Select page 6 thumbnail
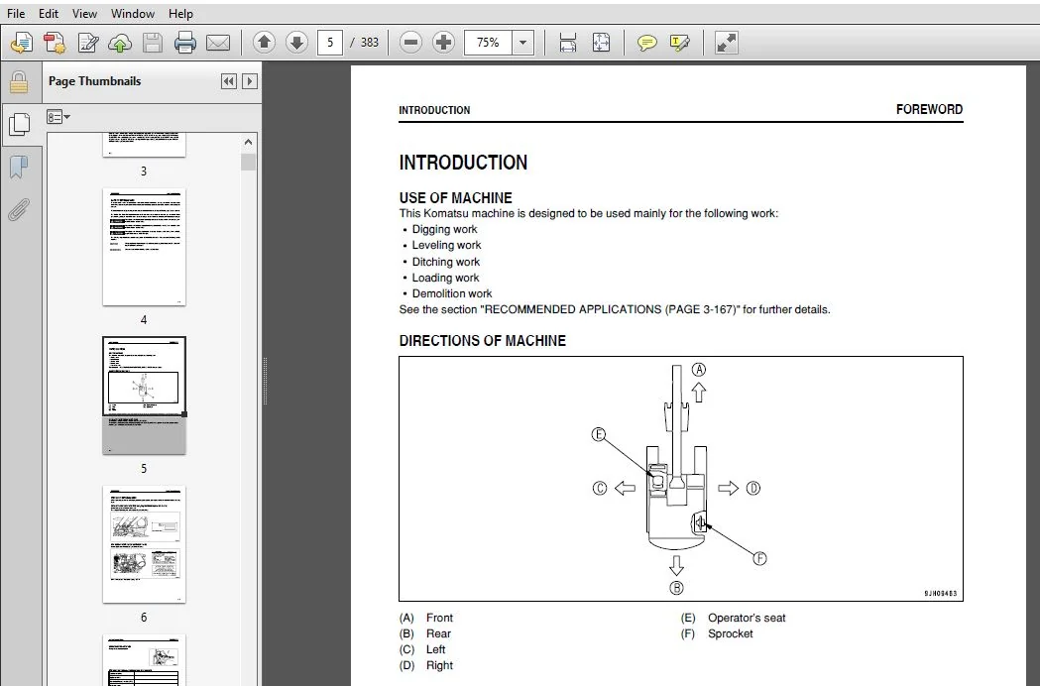The image size is (1040, 686). click(144, 544)
